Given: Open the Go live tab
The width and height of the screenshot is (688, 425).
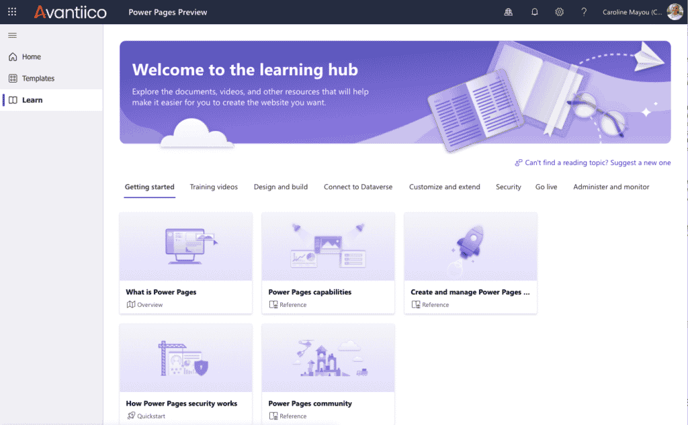Looking at the screenshot, I should pyautogui.click(x=546, y=187).
